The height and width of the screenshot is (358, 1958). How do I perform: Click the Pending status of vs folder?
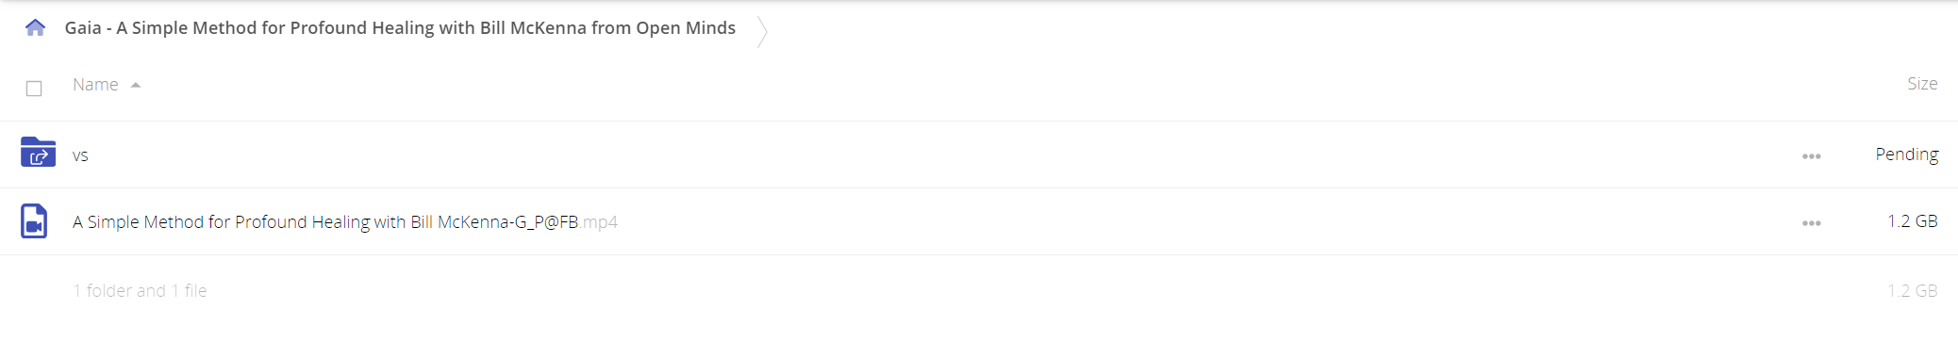tap(1906, 155)
